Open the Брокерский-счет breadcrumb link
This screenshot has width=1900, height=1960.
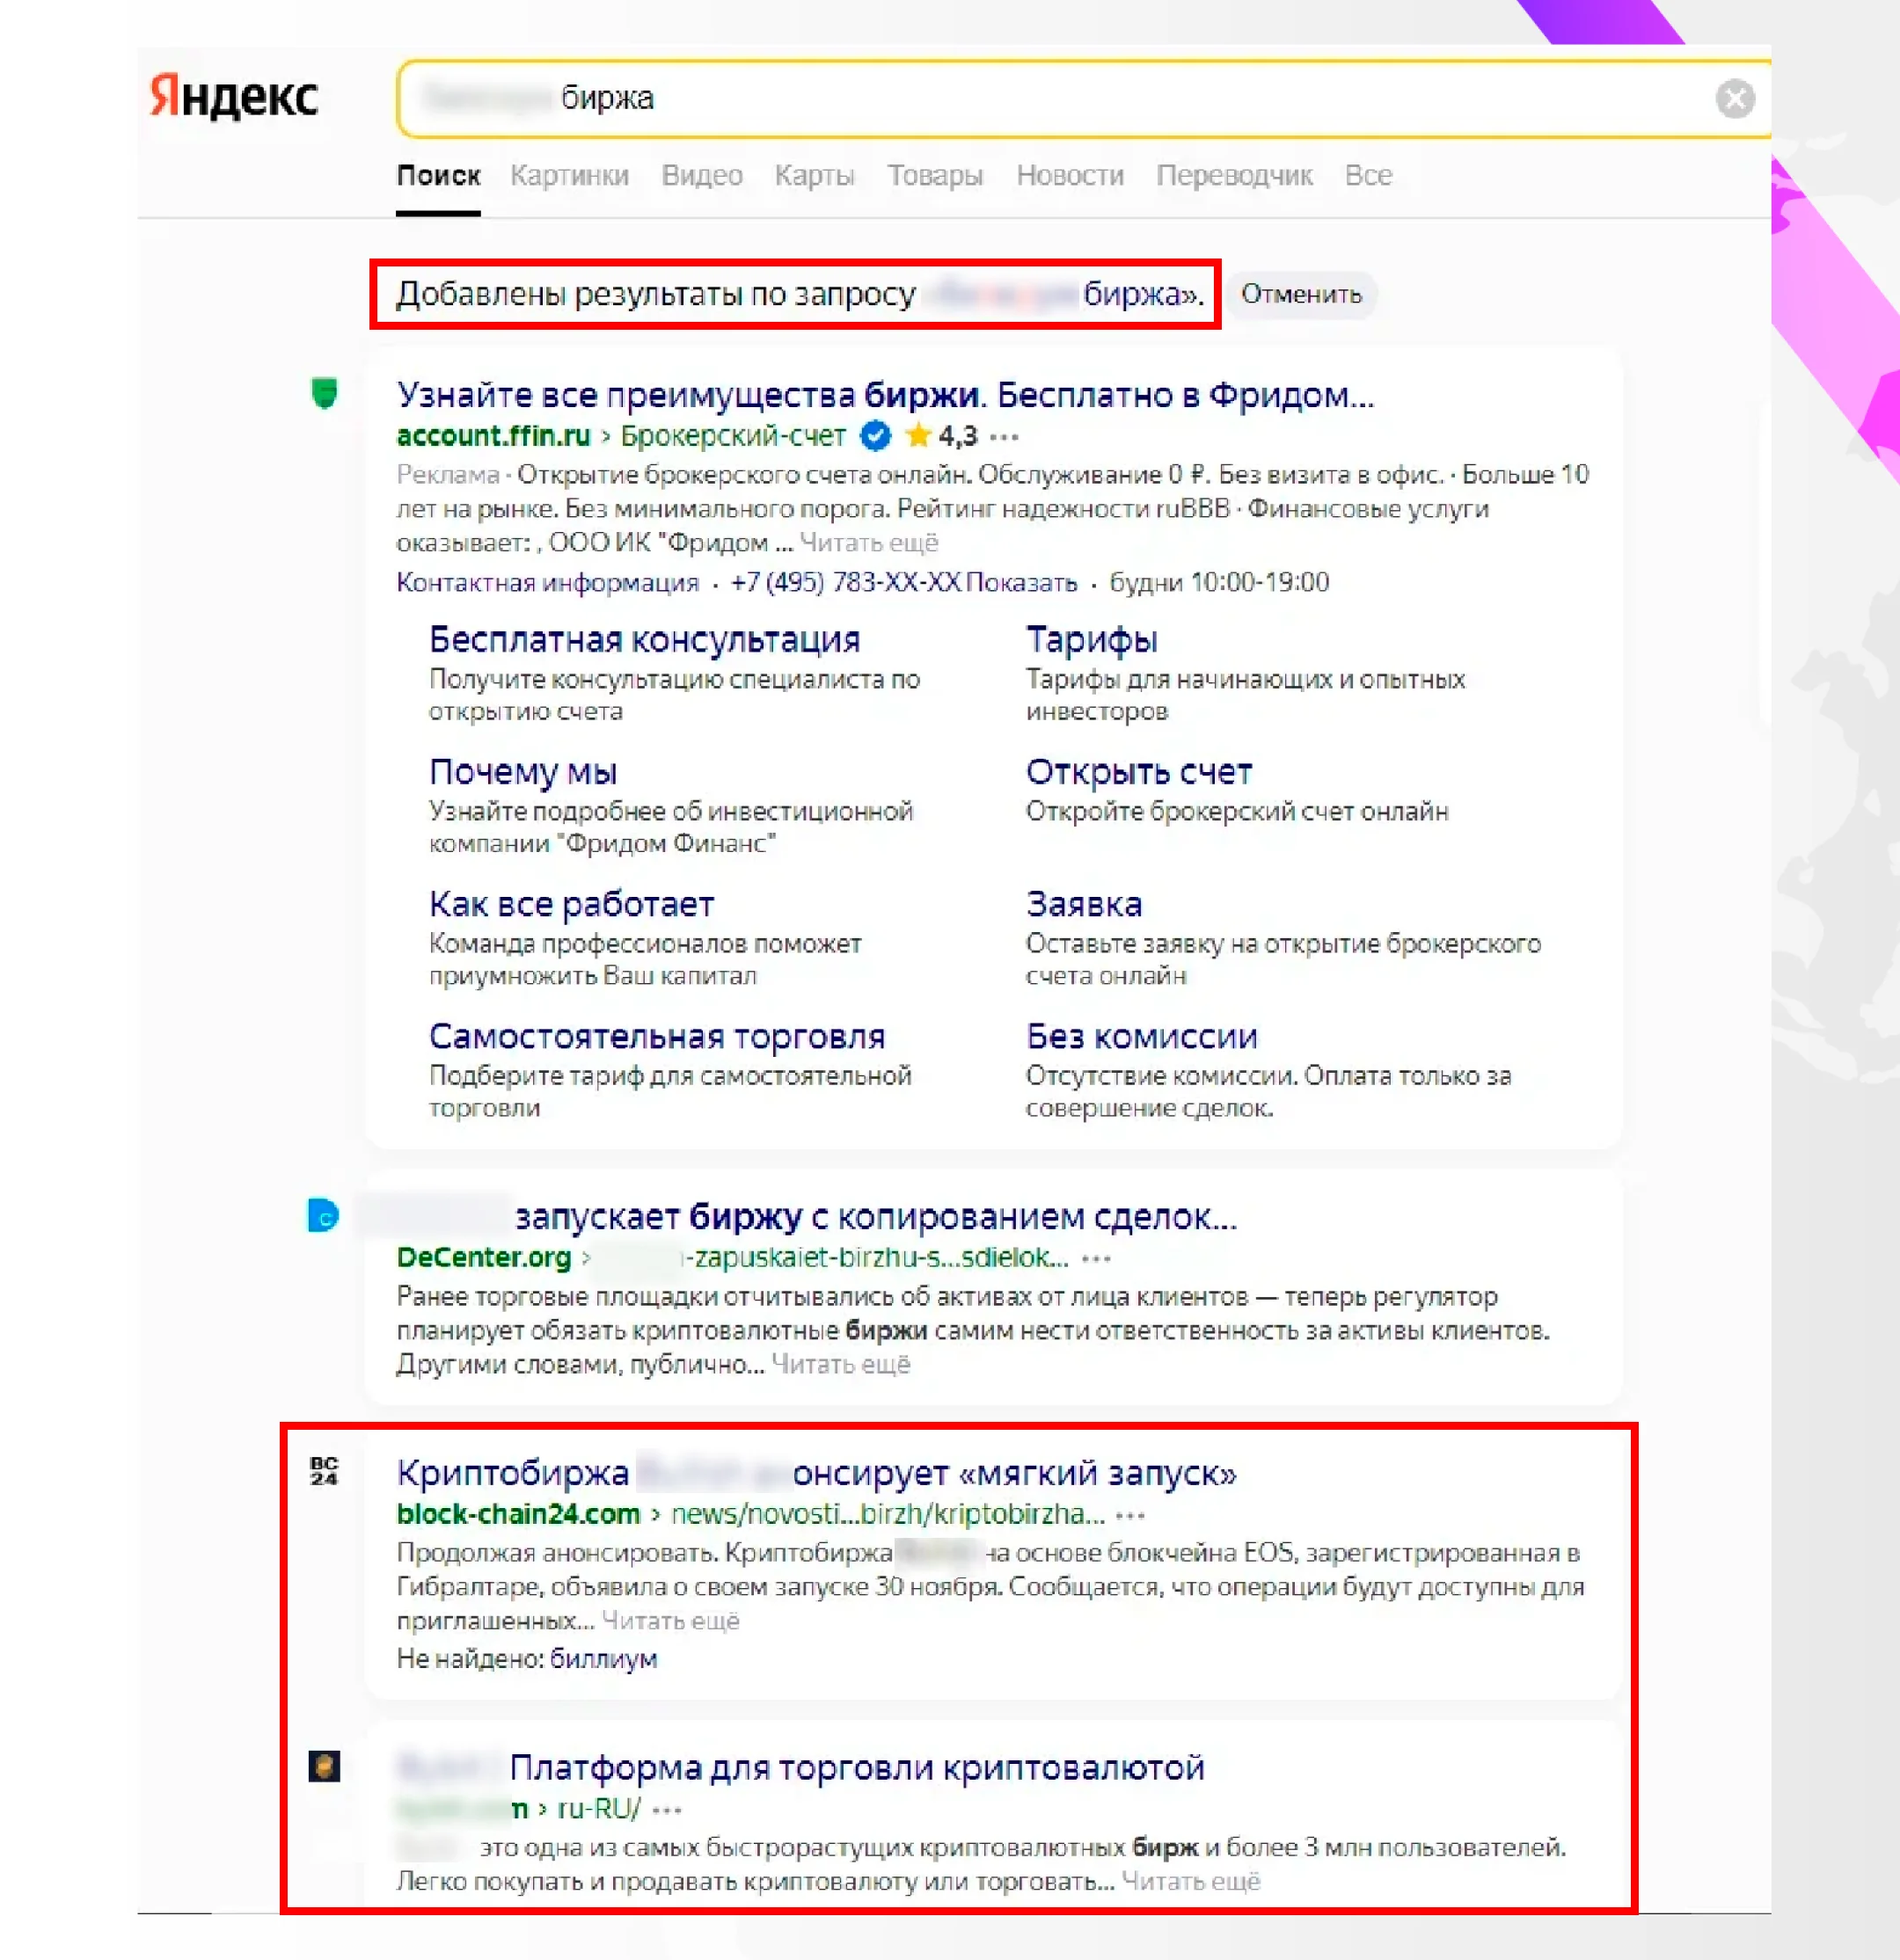[x=733, y=436]
